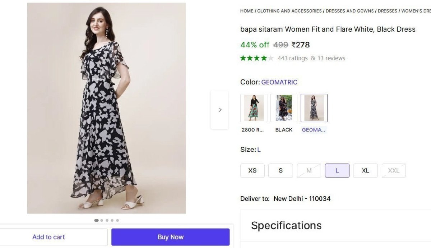Screen dimensions: 431x248
Task: Pick size XL
Action: [x=365, y=171]
